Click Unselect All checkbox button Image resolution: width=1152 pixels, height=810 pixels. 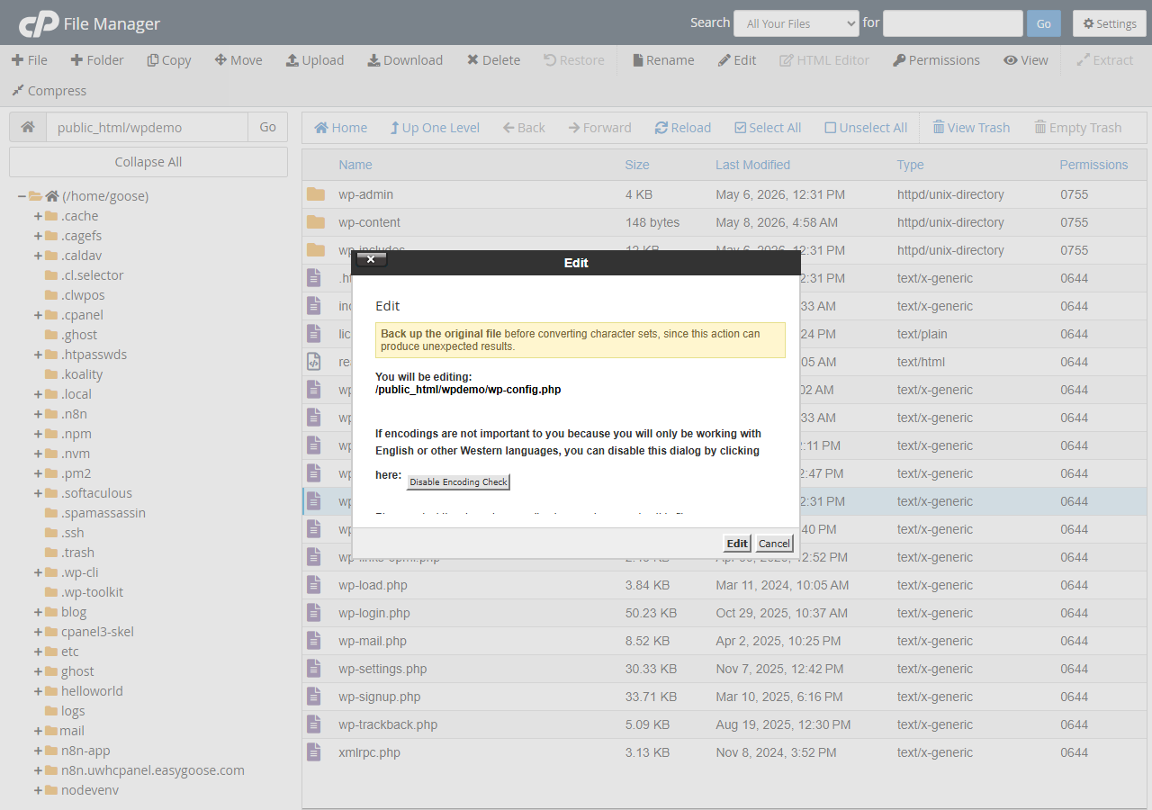pos(866,128)
